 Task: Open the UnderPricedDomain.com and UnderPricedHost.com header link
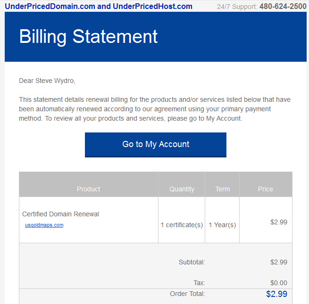tap(99, 7)
